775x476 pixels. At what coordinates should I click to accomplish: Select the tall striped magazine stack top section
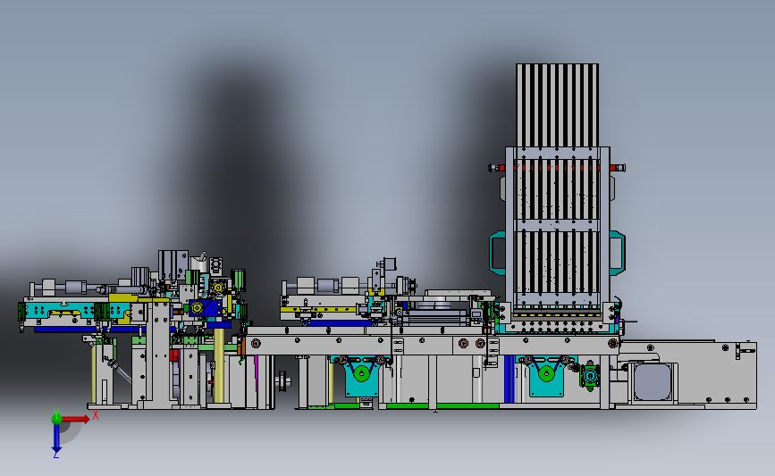557,105
